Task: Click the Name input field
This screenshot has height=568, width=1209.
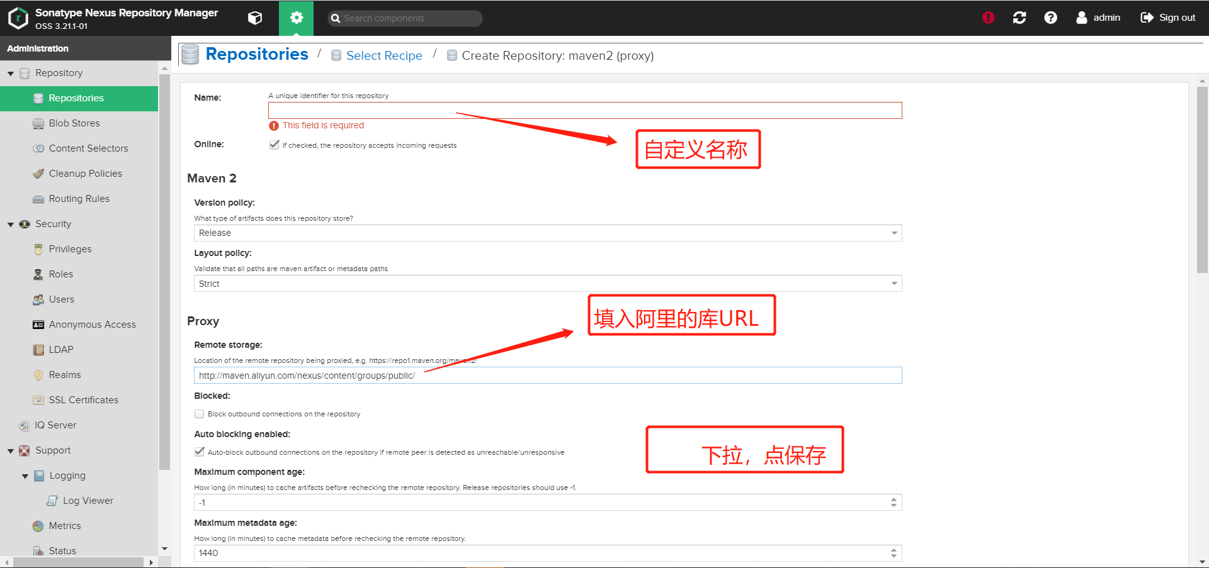Action: 585,110
